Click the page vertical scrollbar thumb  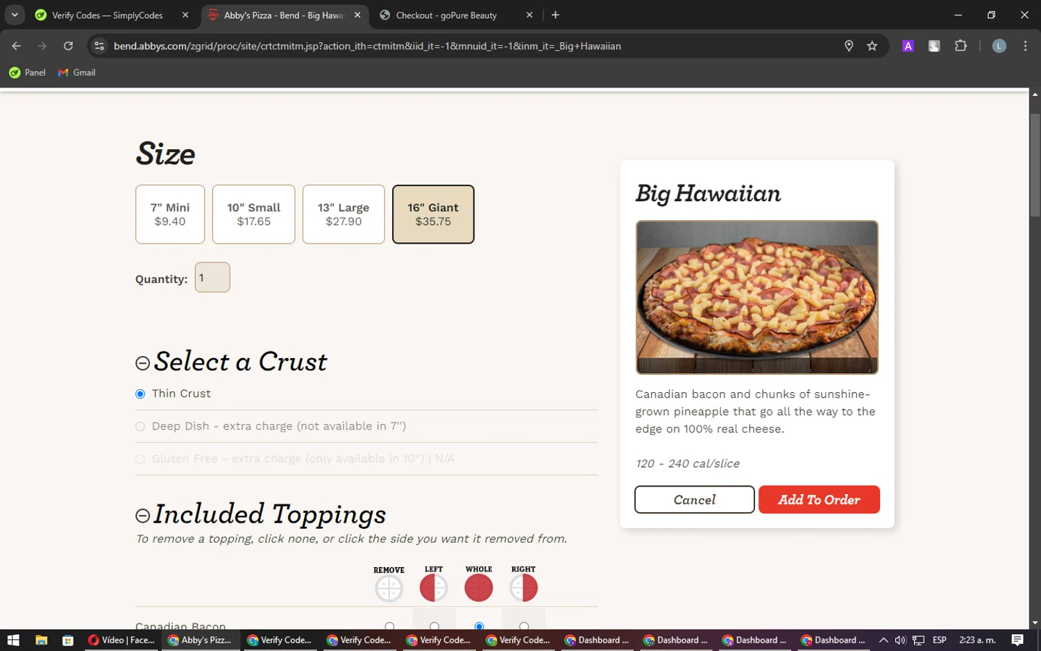click(x=1035, y=165)
